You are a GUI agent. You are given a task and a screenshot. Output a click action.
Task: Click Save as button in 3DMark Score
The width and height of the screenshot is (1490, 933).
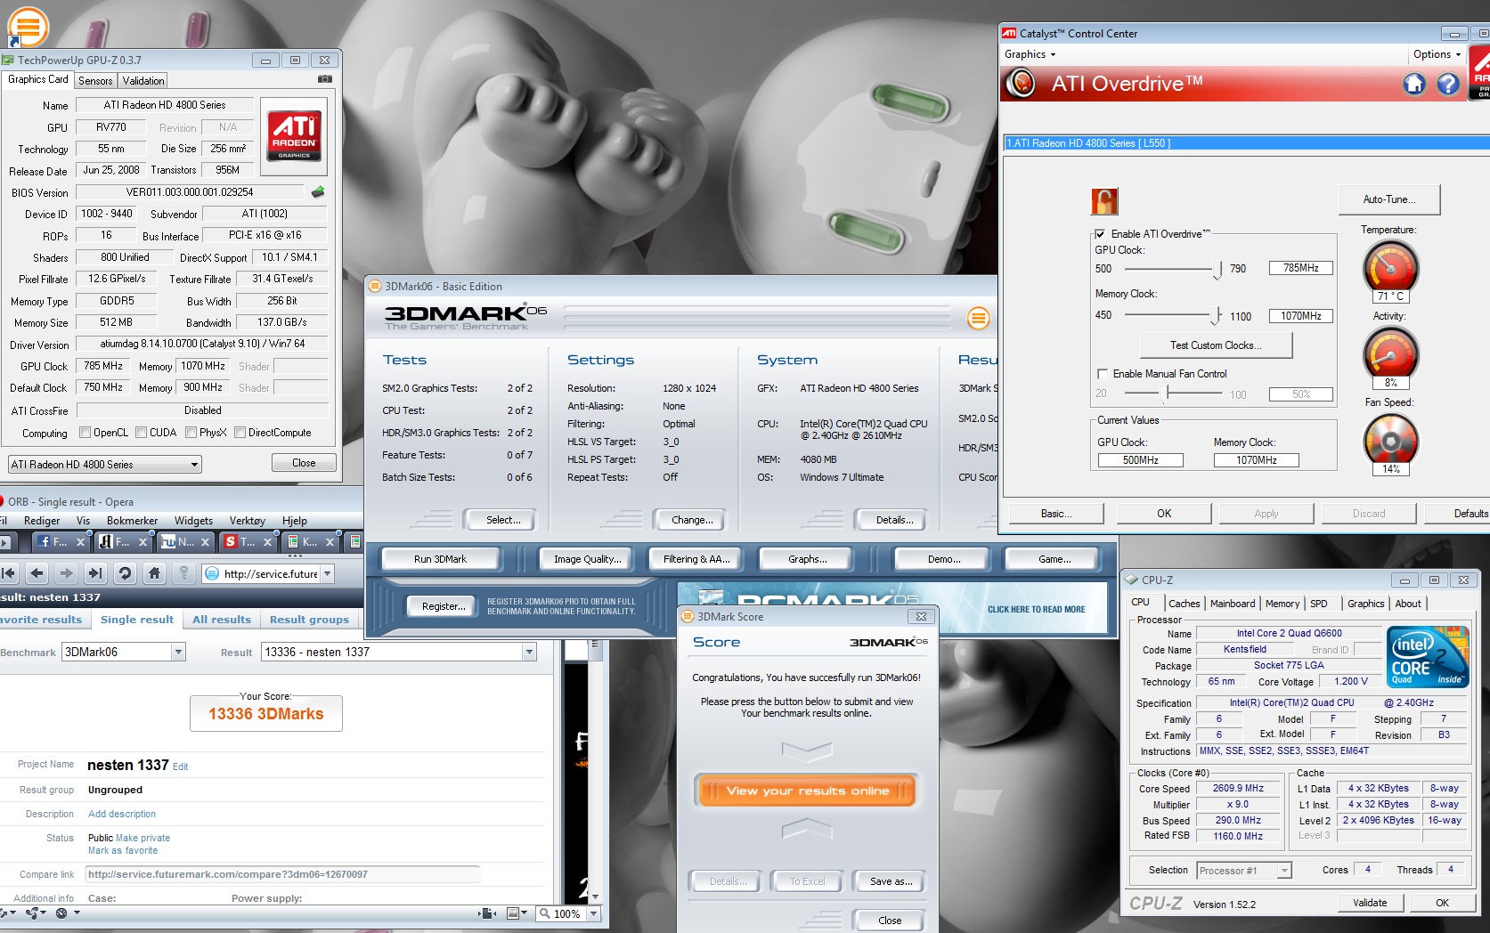pyautogui.click(x=891, y=881)
